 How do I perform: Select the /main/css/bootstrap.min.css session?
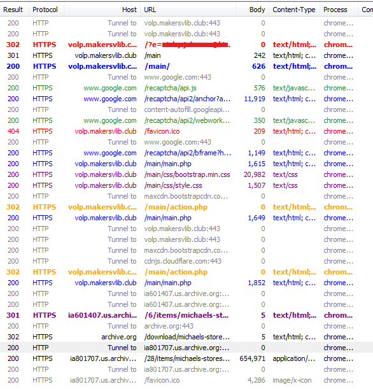(x=186, y=174)
